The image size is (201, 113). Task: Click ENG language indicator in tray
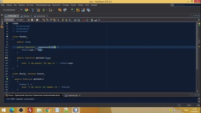pos(186,110)
